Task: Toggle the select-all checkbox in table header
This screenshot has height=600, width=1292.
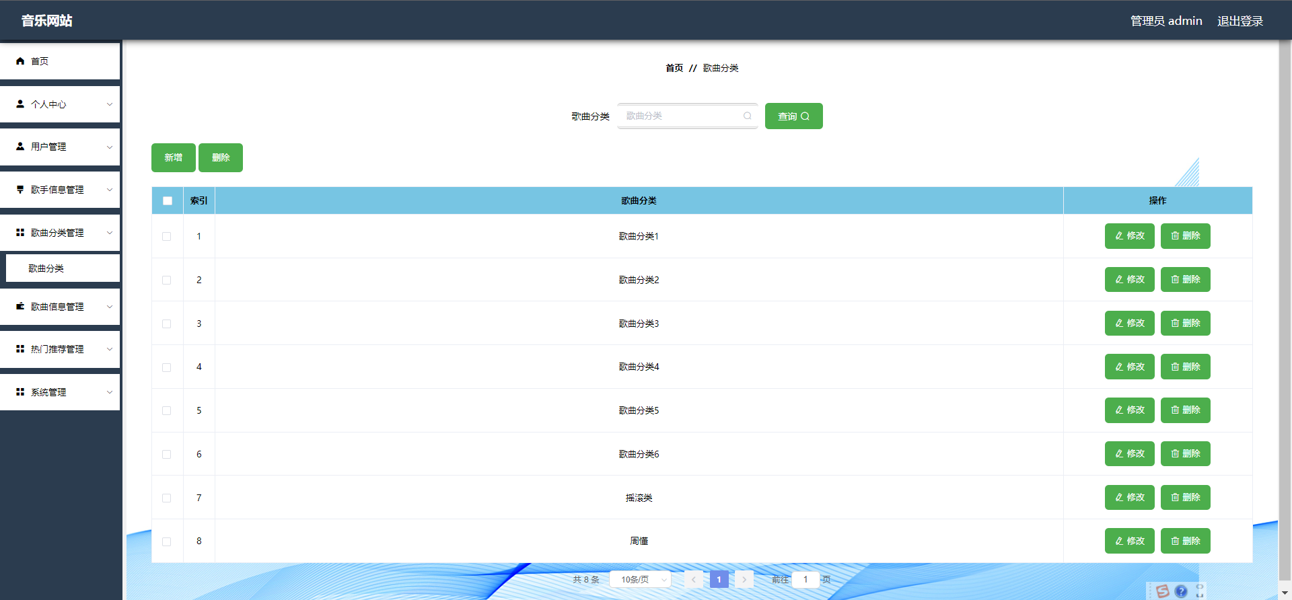Action: coord(168,200)
